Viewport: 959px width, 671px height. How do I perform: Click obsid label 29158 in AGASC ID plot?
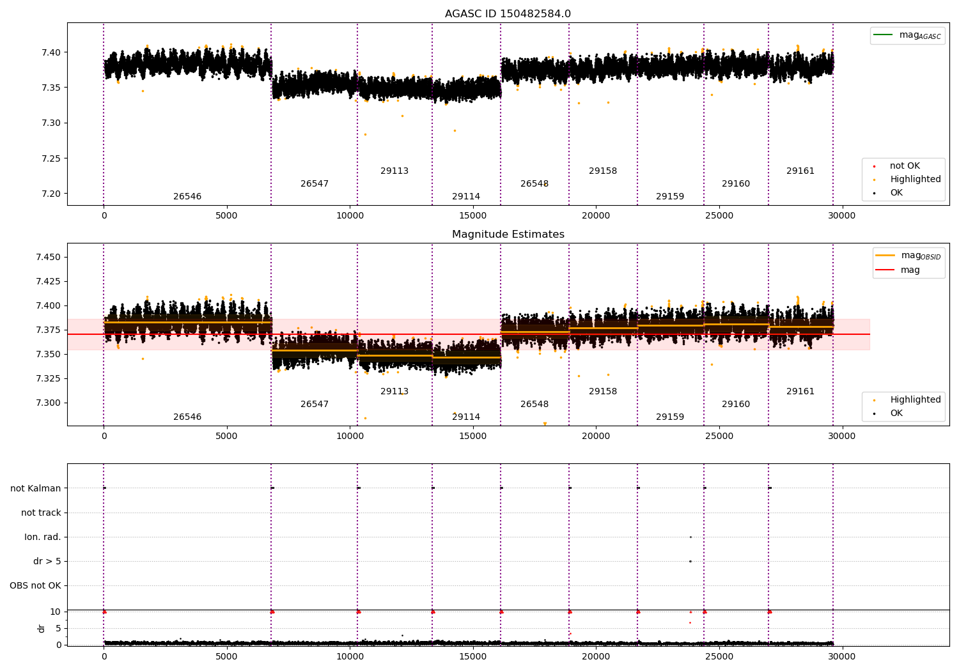pyautogui.click(x=603, y=171)
